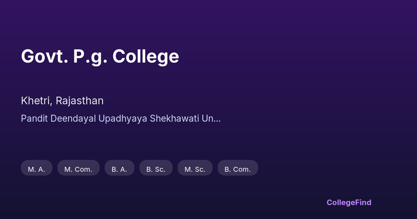Viewport: 417px width, 219px height.
Task: Click the CollegeFind brand logo
Action: (x=349, y=202)
